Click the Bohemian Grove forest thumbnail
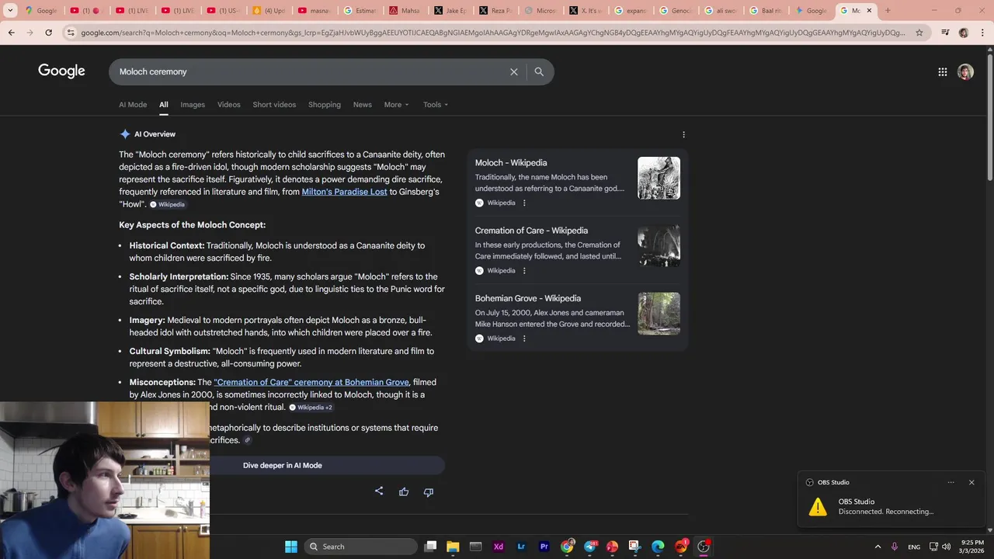 659,314
